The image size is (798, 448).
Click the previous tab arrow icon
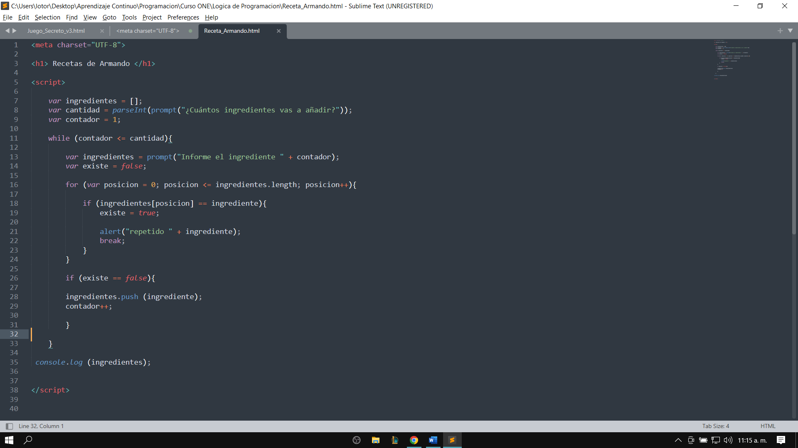point(7,31)
